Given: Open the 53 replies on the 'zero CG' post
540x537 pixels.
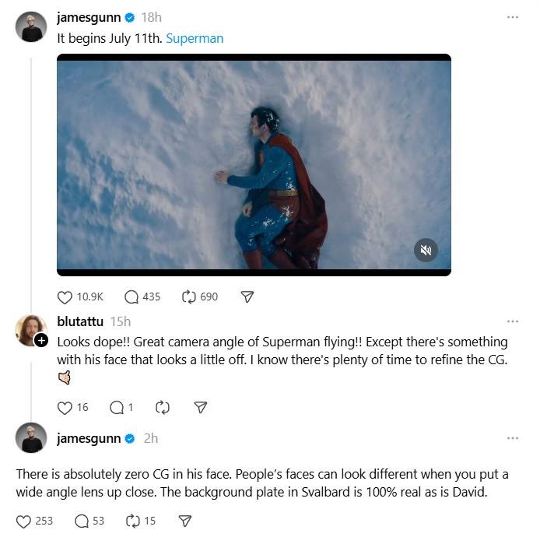Looking at the screenshot, I should pos(82,521).
